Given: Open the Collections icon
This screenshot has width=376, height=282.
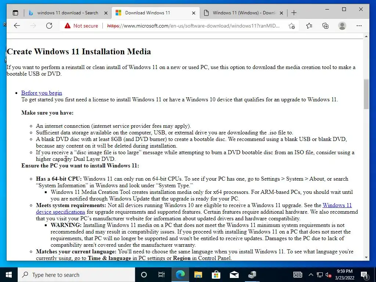Looking at the screenshot, I should 325,26.
